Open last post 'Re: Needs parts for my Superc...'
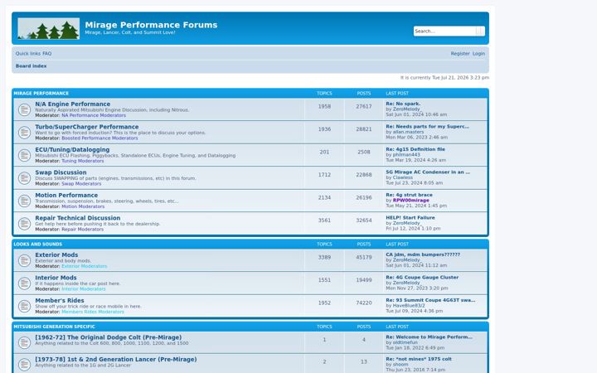This screenshot has height=373, width=597. [427, 126]
